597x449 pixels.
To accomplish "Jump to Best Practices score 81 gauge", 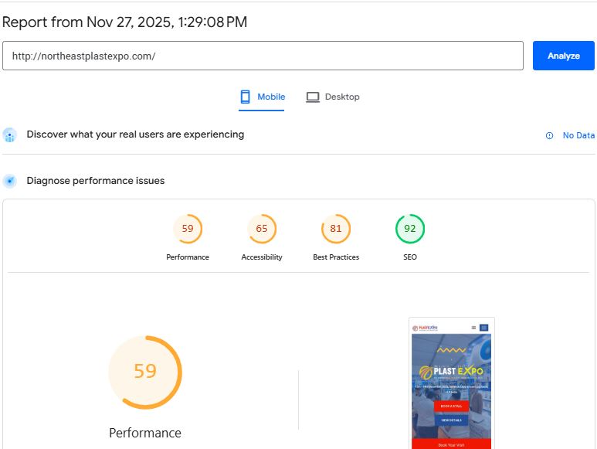I will click(336, 229).
